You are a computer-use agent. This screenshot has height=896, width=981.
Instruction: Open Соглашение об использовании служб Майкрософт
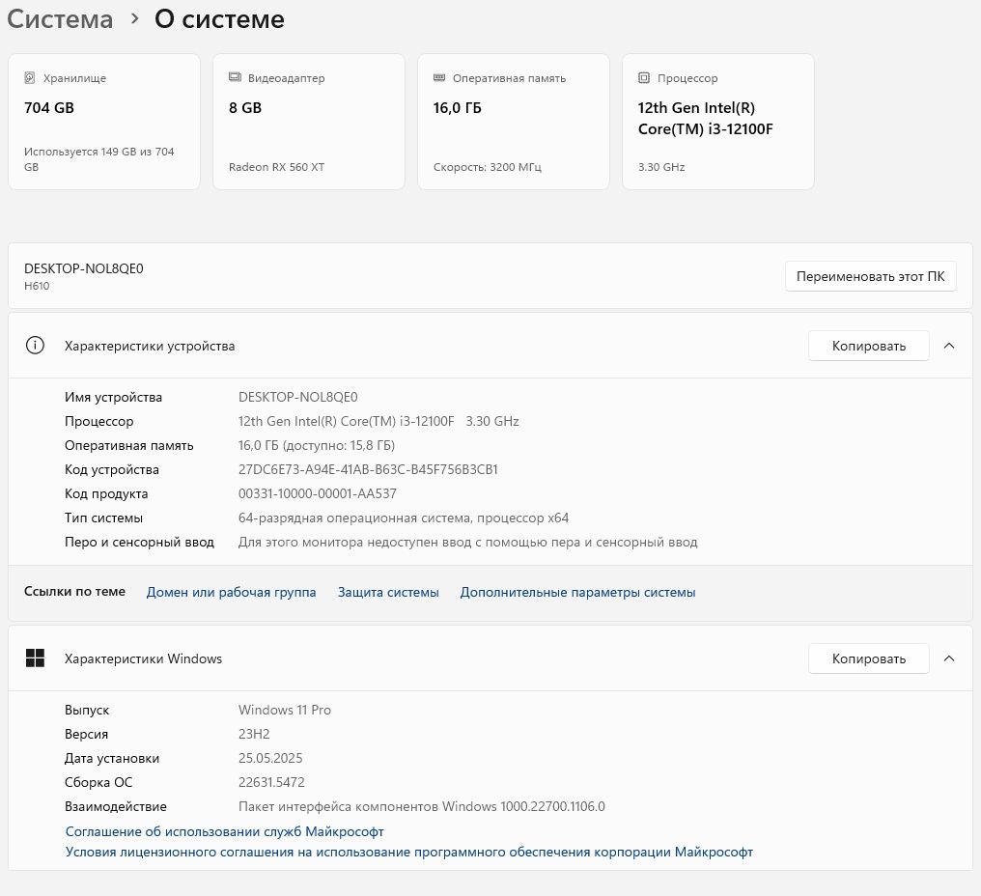(225, 831)
